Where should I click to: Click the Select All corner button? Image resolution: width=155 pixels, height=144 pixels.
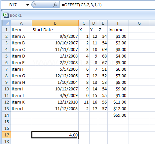click(x=7, y=23)
